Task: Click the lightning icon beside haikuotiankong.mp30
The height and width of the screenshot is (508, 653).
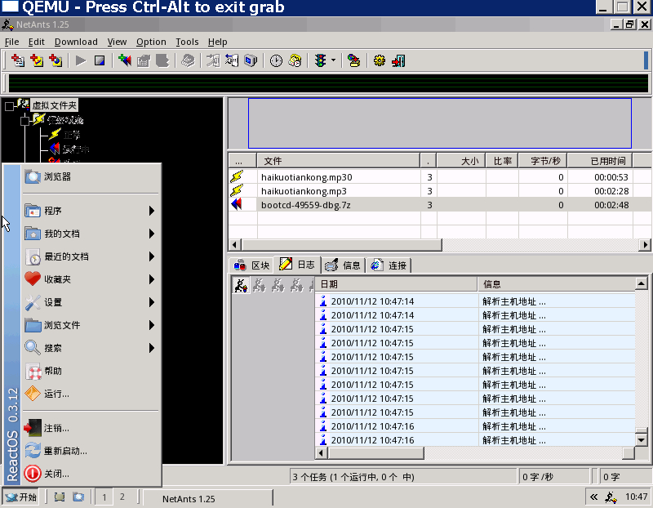Action: (237, 176)
